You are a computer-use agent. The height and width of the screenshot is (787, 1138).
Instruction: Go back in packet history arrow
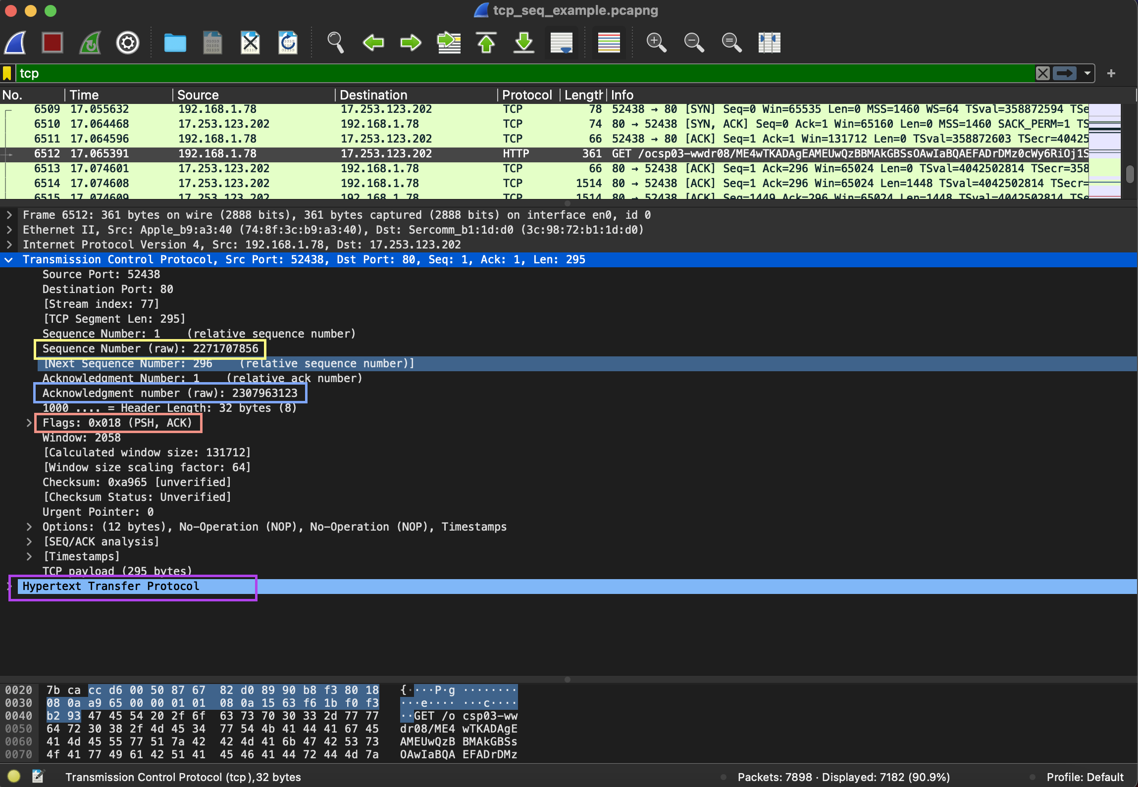[373, 43]
